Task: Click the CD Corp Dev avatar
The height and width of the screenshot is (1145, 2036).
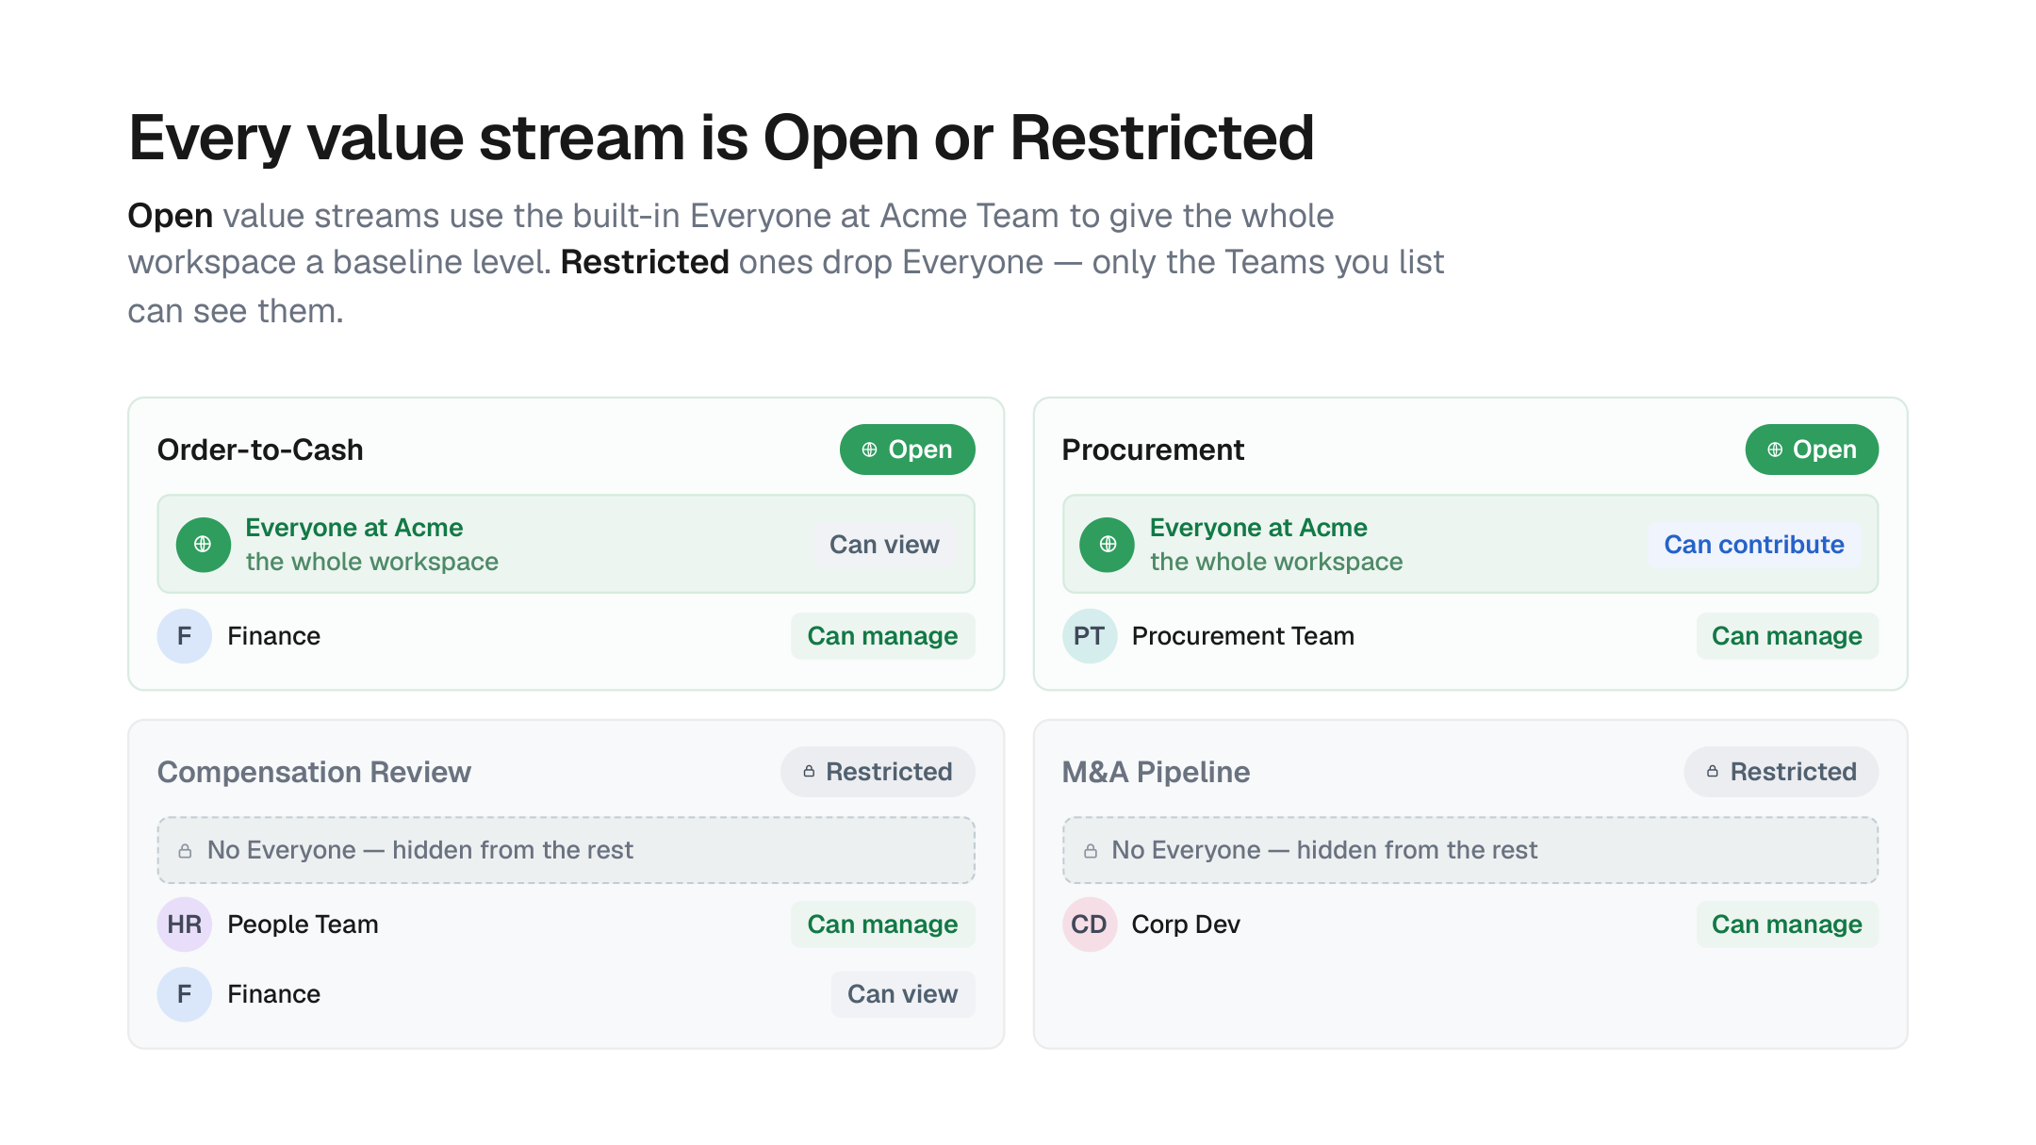Action: coord(1090,924)
